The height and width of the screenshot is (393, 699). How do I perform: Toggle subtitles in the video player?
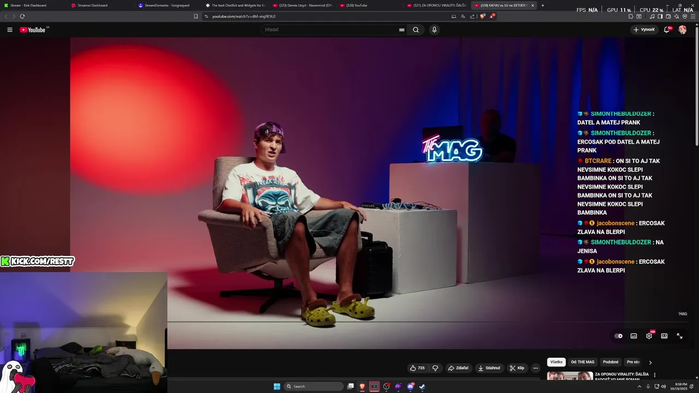pyautogui.click(x=633, y=336)
